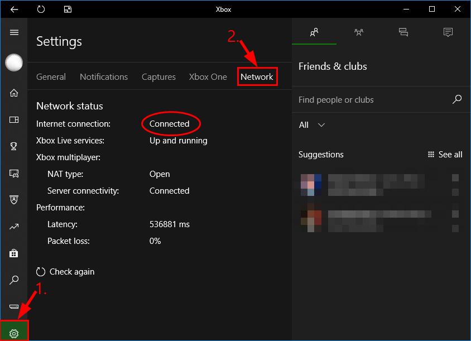Screen dimensions: 471x341
Task: Select the Home icon in the sidebar
Action: pyautogui.click(x=14, y=93)
